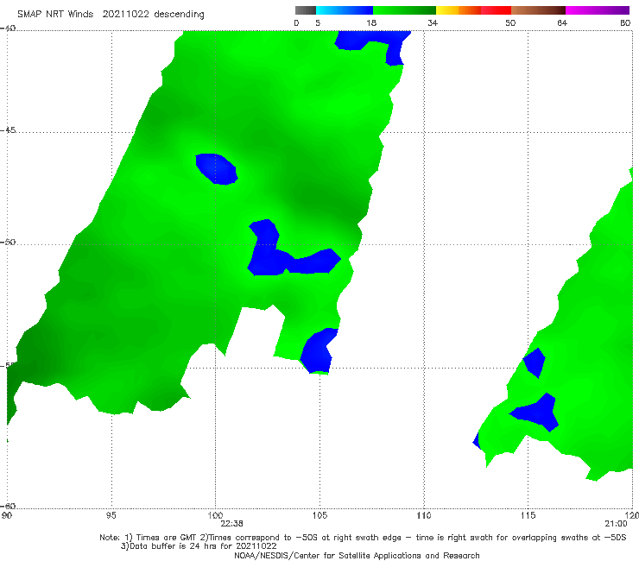
Task: Click the blue wind patch just above 55S near 105E
Action: [318, 350]
